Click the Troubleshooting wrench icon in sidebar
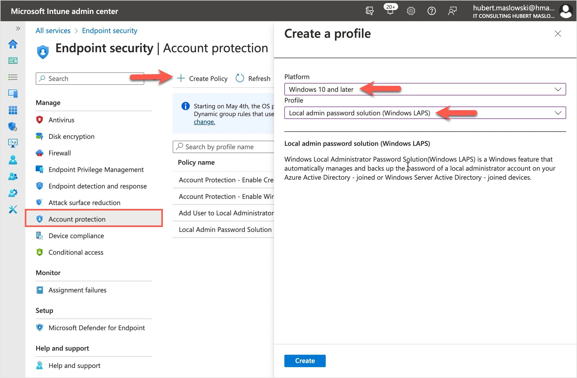This screenshot has width=577, height=378. point(13,209)
